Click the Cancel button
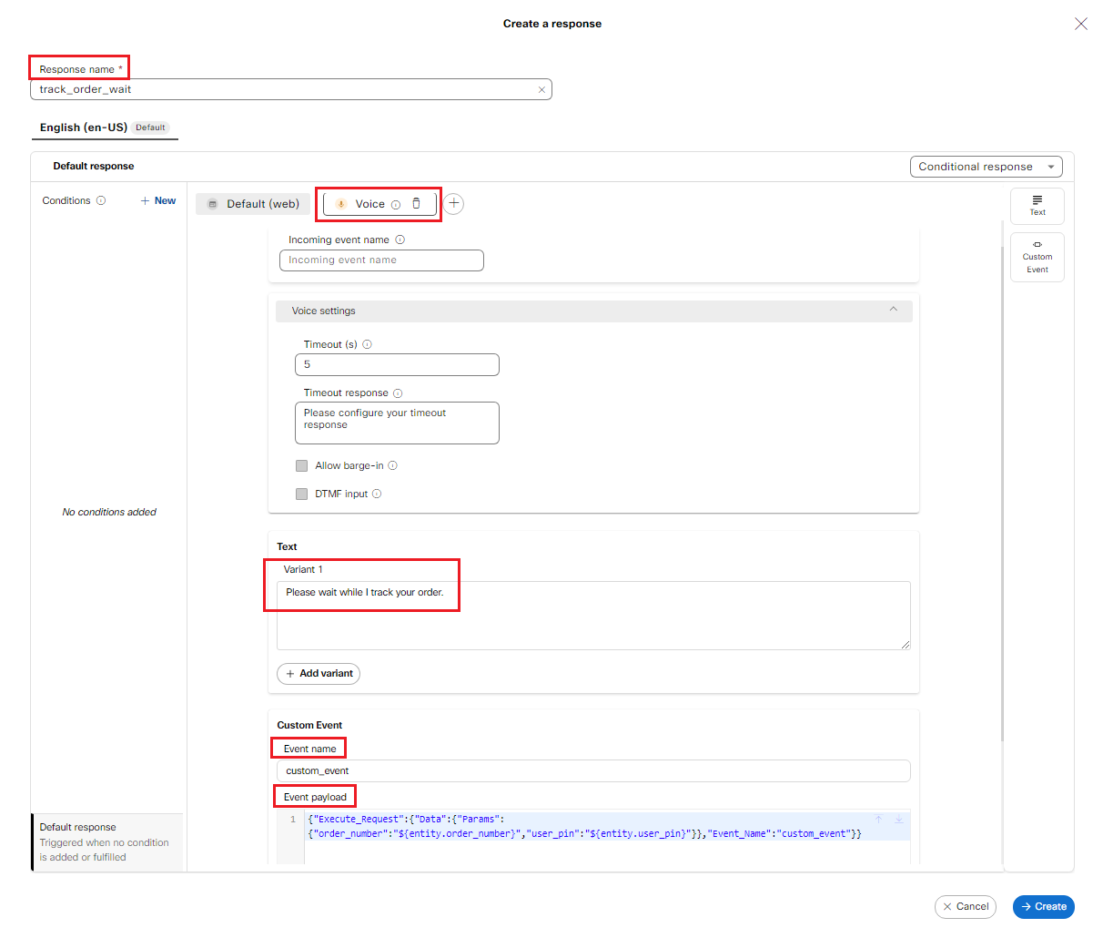 [965, 906]
